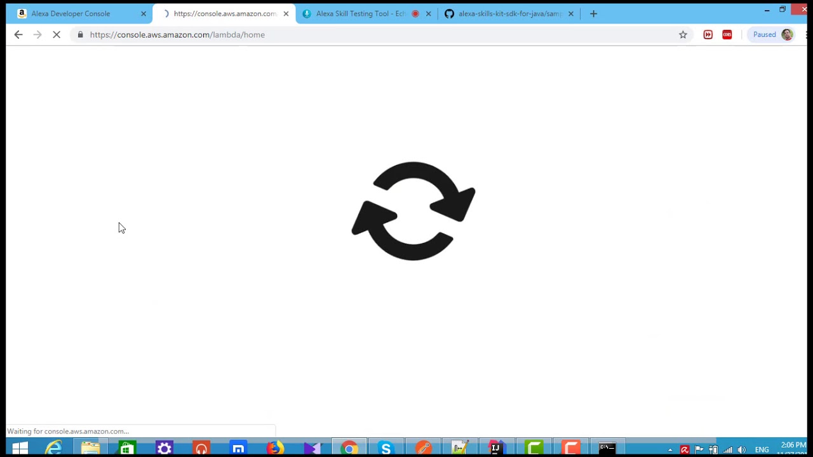Open the Windows Store taskbar icon
The image size is (813, 457).
pos(127,449)
